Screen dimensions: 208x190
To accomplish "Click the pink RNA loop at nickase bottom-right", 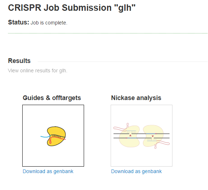I will click(162, 145).
